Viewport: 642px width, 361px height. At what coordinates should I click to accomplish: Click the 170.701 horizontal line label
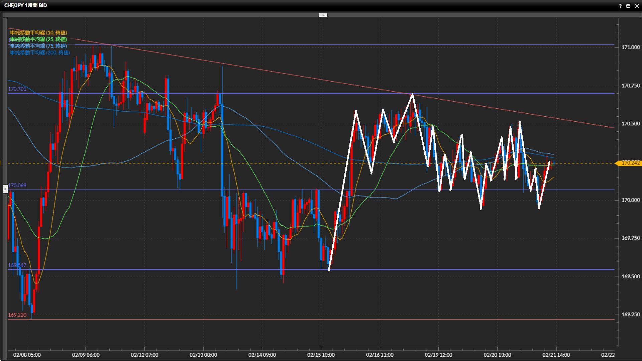(17, 89)
